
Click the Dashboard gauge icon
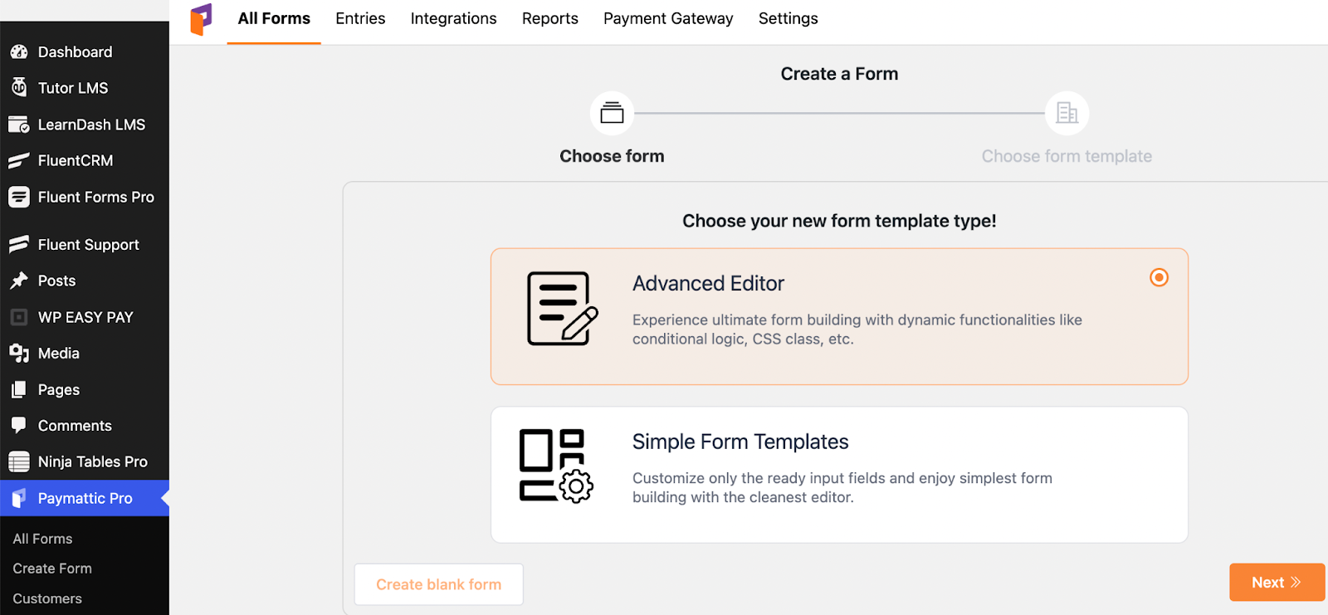[x=18, y=51]
